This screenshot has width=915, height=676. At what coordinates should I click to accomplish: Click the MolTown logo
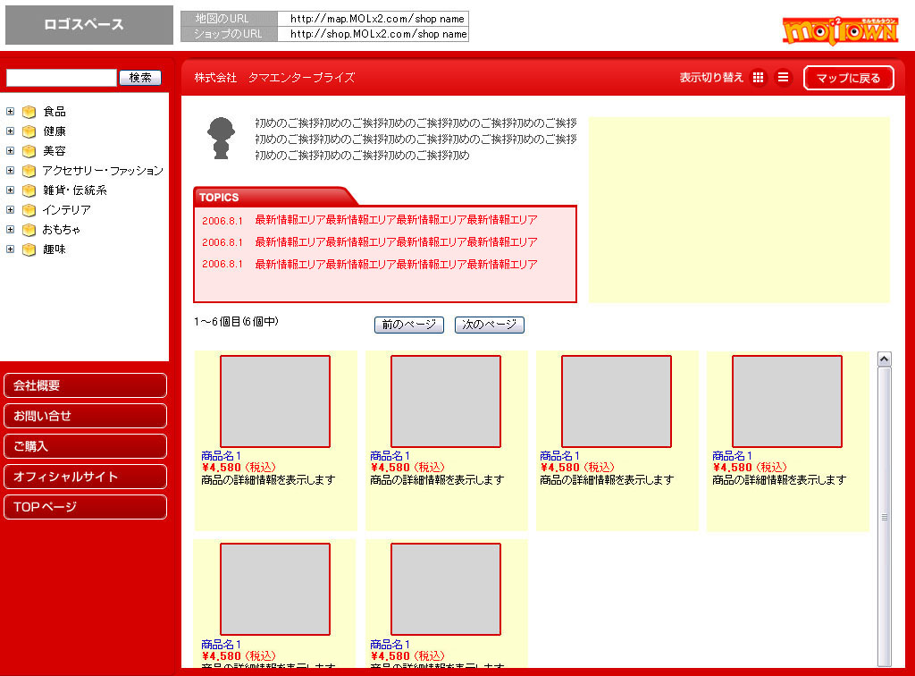click(x=840, y=30)
